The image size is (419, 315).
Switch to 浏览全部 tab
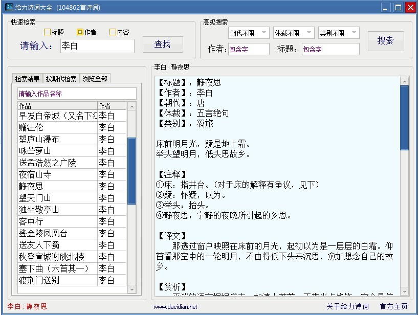(x=96, y=79)
